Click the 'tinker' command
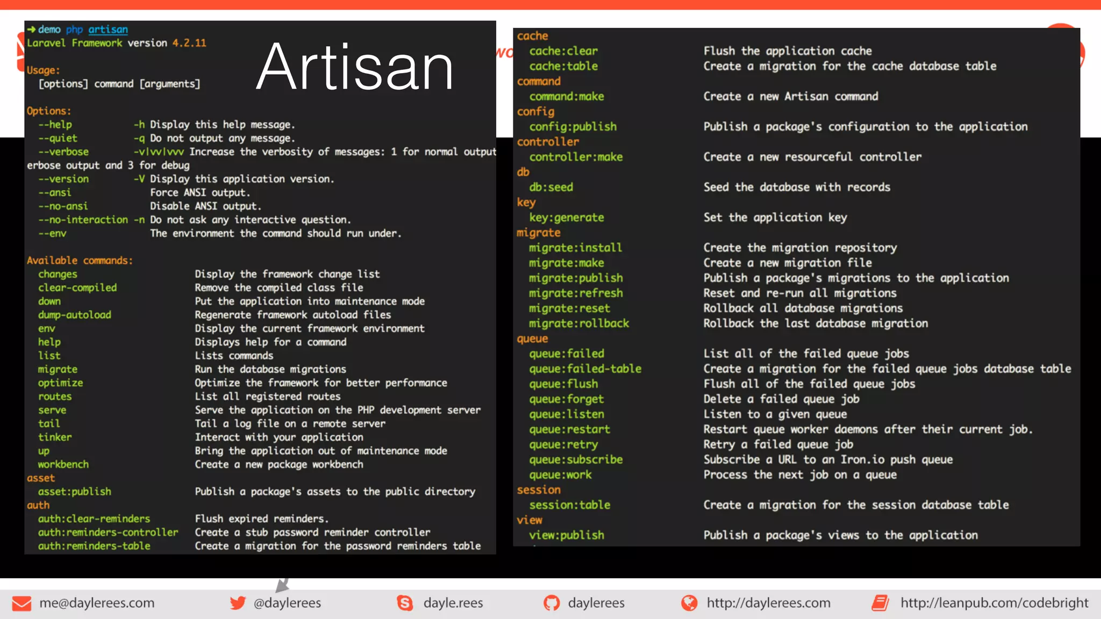 (55, 437)
